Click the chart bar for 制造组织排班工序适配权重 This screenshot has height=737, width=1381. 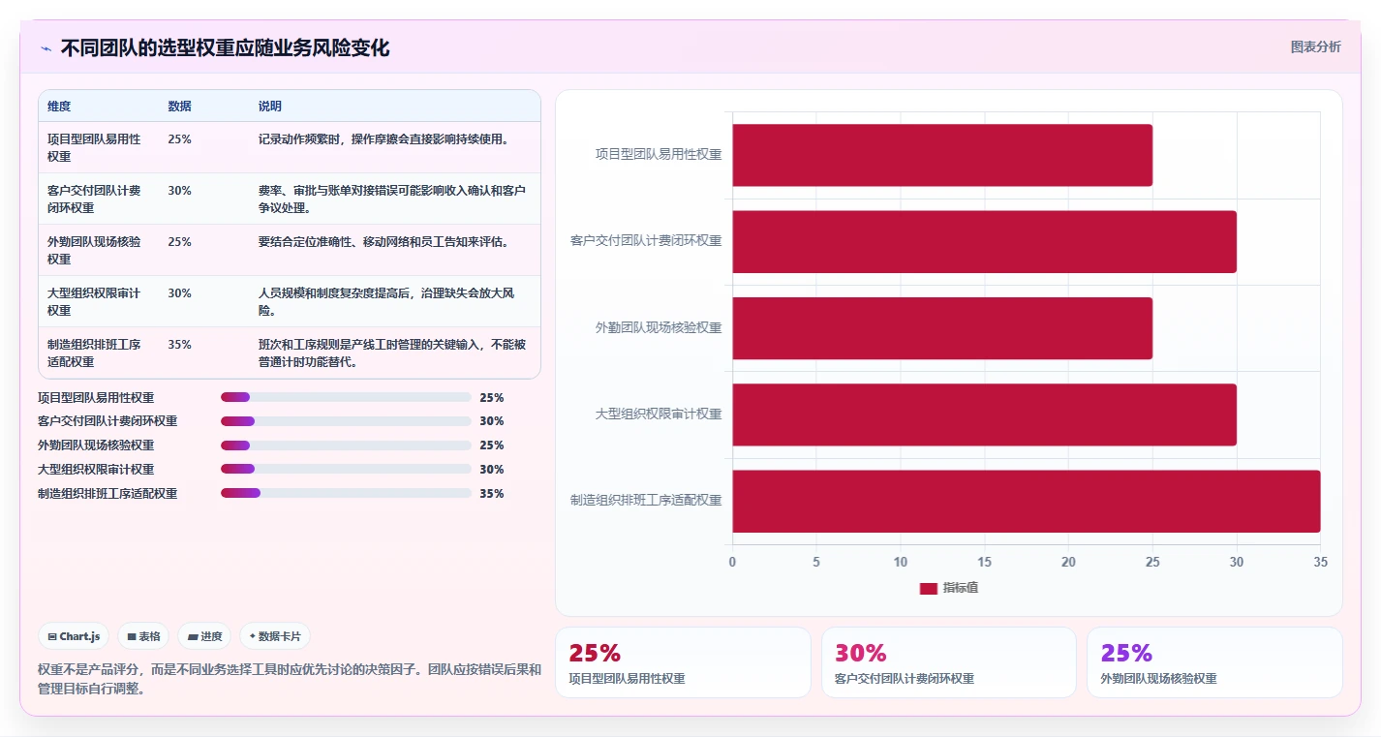1027,502
